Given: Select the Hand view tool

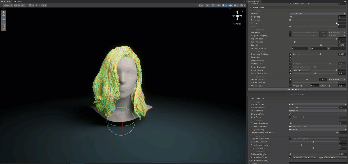Looking at the screenshot, I should [4, 12].
